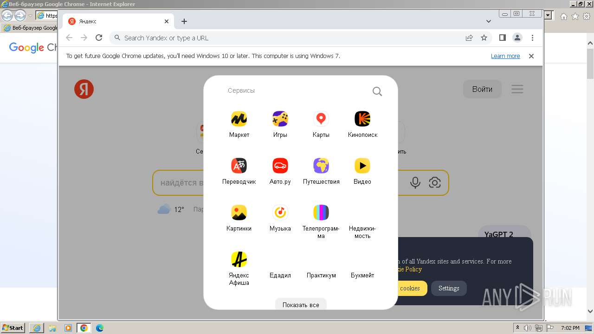This screenshot has height=334, width=594.
Task: Open the Карты service
Action: [x=321, y=124]
